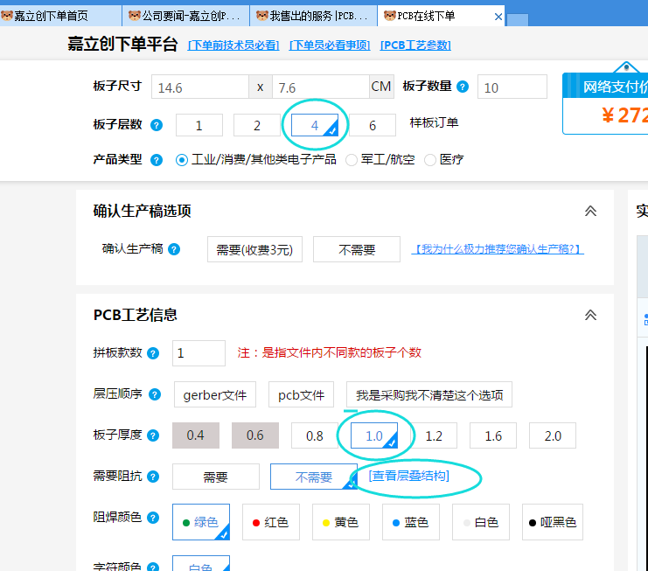
Task: Pick 红色 solder mask color
Action: click(x=271, y=522)
